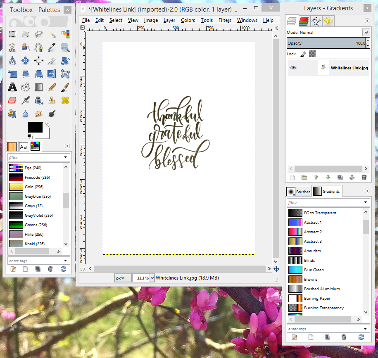Select the Burning Paper gradient
378x358 pixels.
point(317,298)
